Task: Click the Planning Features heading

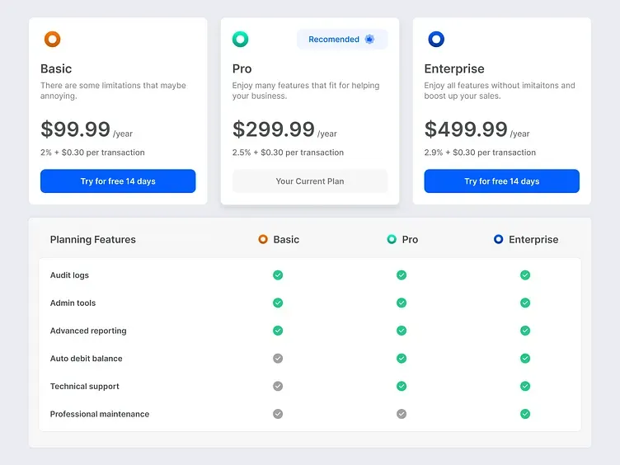Action: point(93,240)
